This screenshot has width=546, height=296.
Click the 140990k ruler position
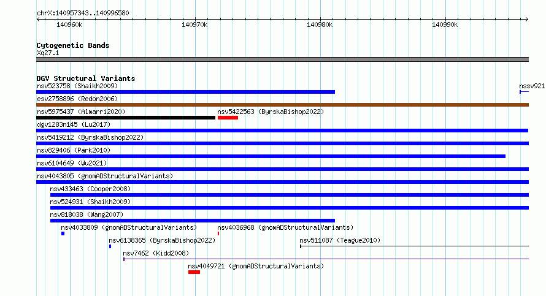pyautogui.click(x=445, y=25)
